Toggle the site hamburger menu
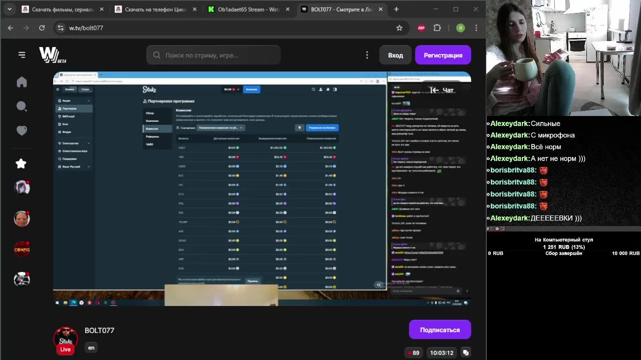Screen dimensions: 641x360 tap(22, 55)
